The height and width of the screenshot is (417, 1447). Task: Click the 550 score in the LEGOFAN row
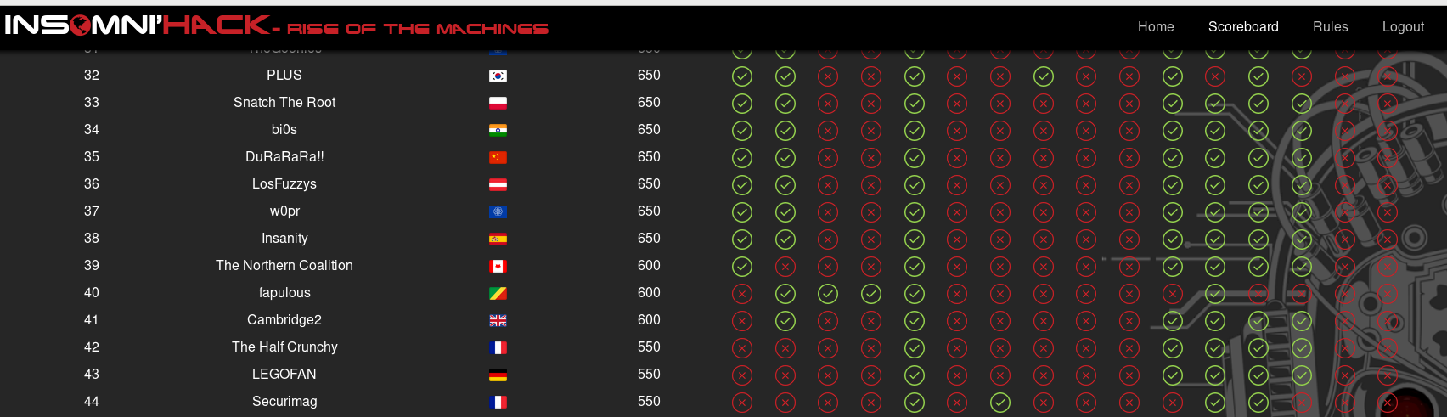(649, 375)
